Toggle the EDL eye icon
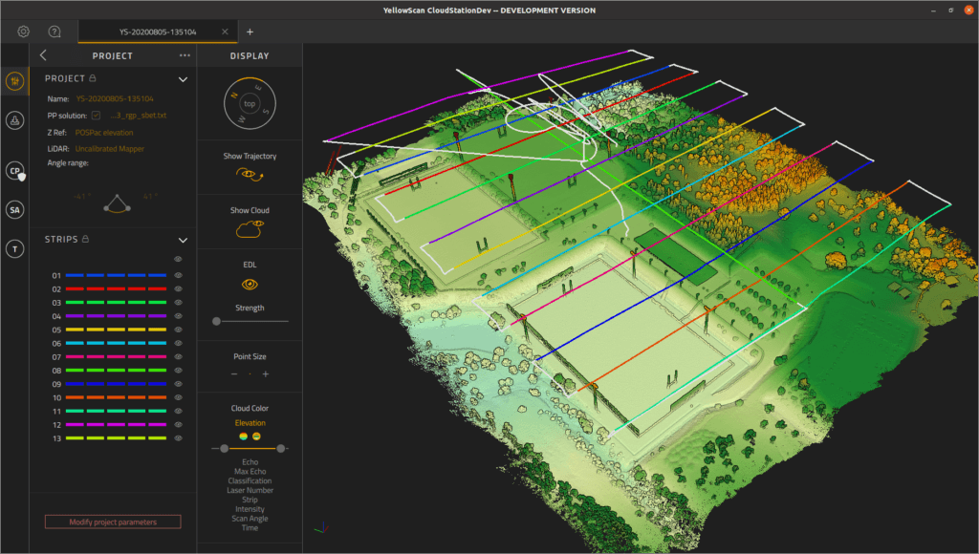 pos(250,285)
